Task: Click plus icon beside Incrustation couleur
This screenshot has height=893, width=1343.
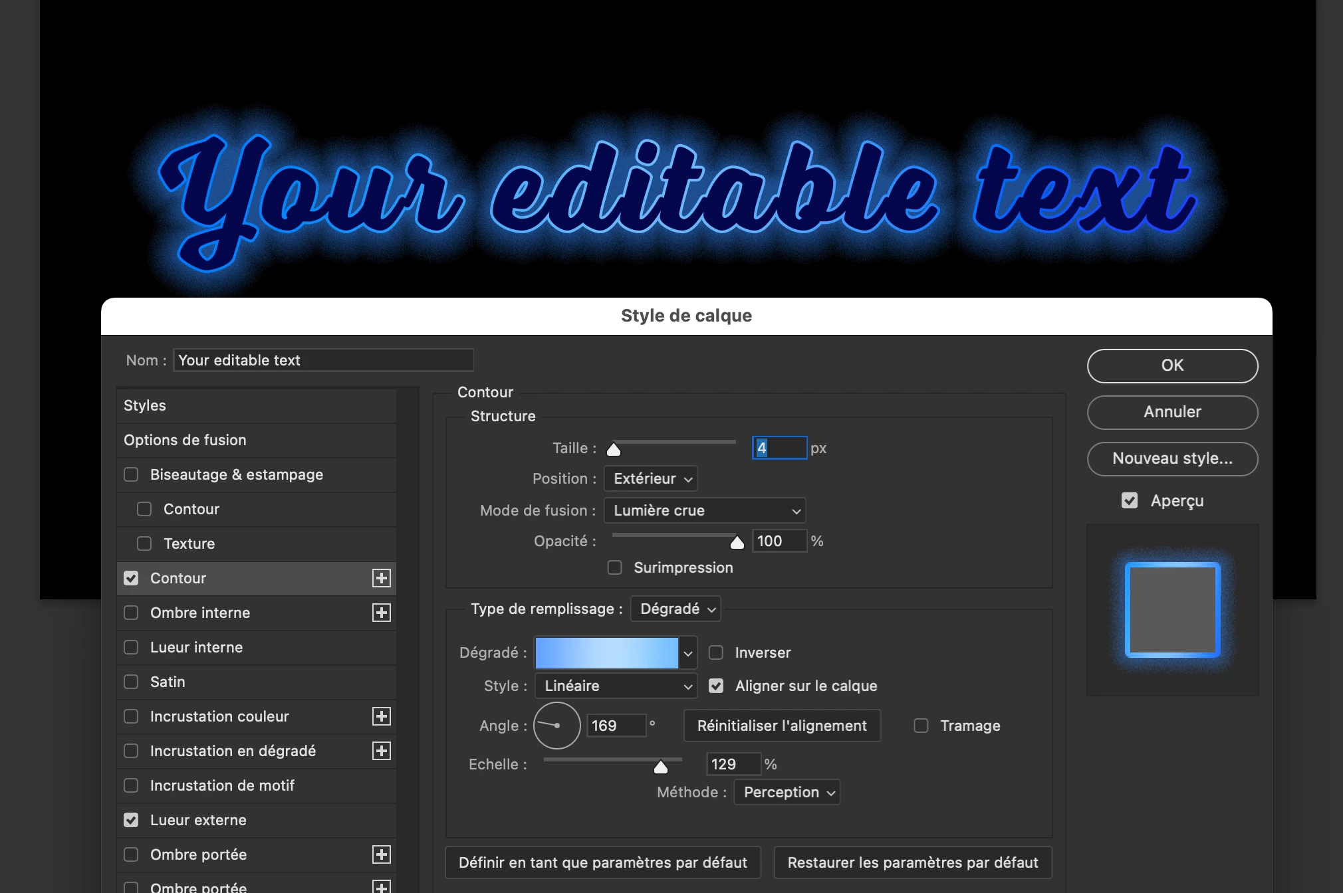Action: (x=381, y=716)
